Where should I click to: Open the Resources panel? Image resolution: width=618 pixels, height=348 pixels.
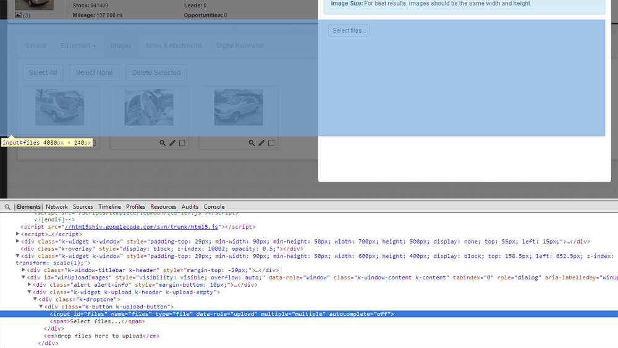[x=163, y=207]
